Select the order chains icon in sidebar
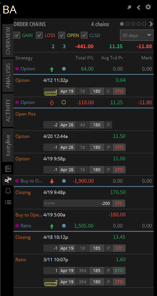The image size is (157, 296). tap(8, 180)
